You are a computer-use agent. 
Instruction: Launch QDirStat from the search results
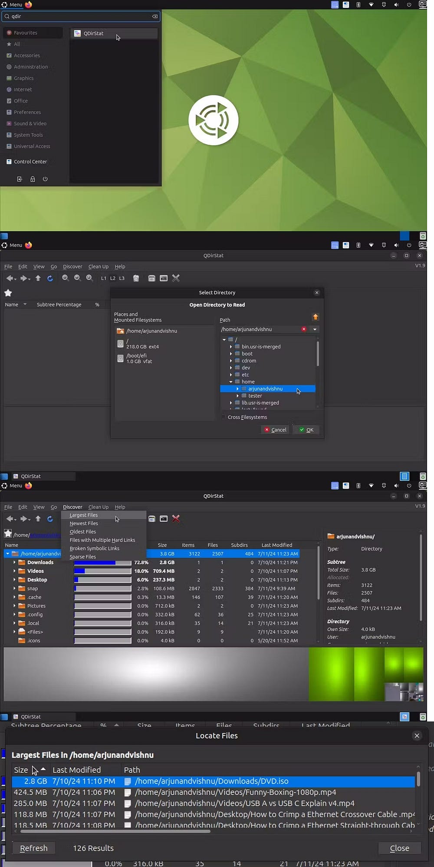pos(114,33)
